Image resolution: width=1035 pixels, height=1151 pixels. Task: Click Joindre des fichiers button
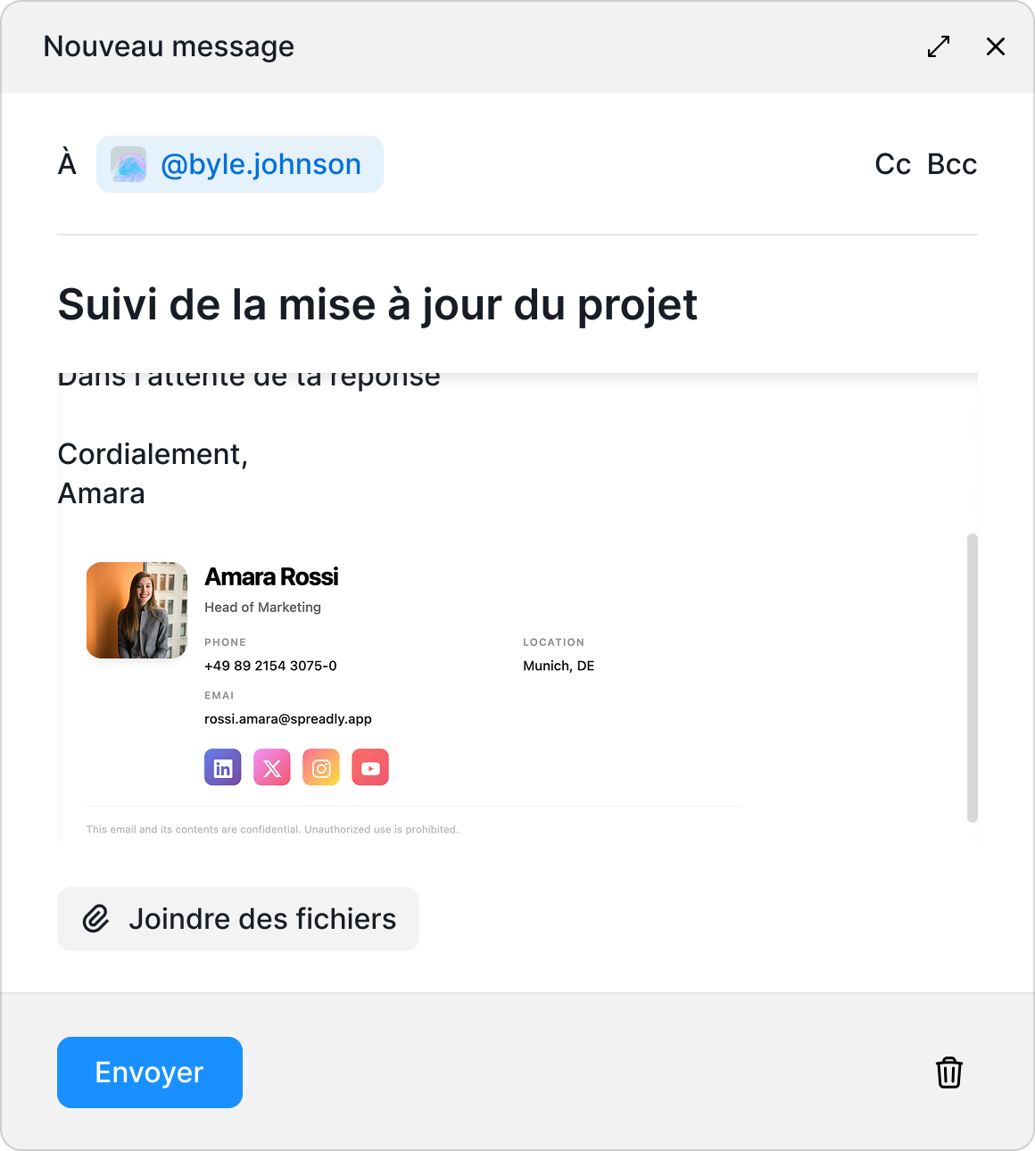238,919
